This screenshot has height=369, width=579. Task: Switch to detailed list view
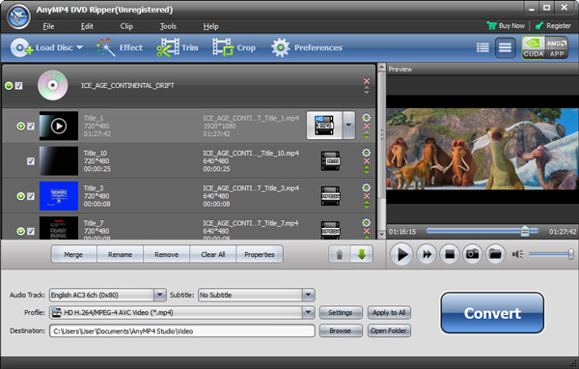click(x=505, y=47)
